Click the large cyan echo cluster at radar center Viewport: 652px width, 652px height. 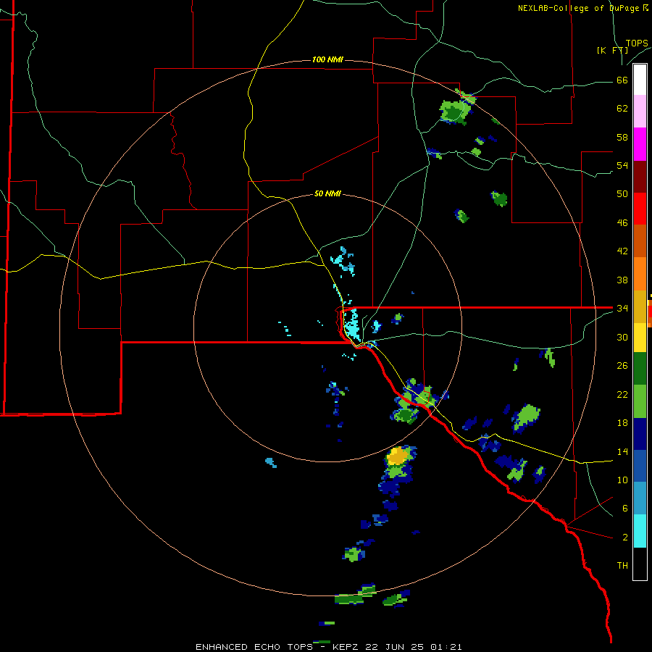352,325
